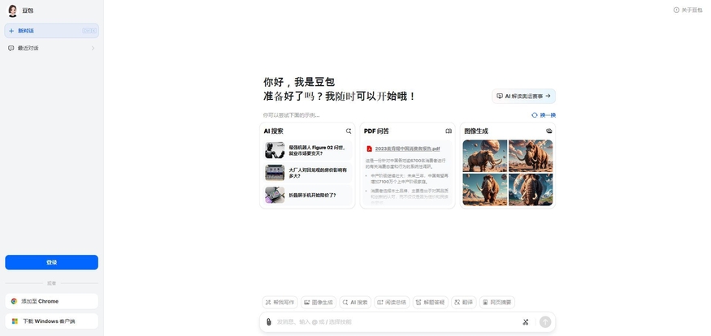Image resolution: width=711 pixels, height=336 pixels.
Task: Choose the 阅读总结 skill chip
Action: pos(392,302)
